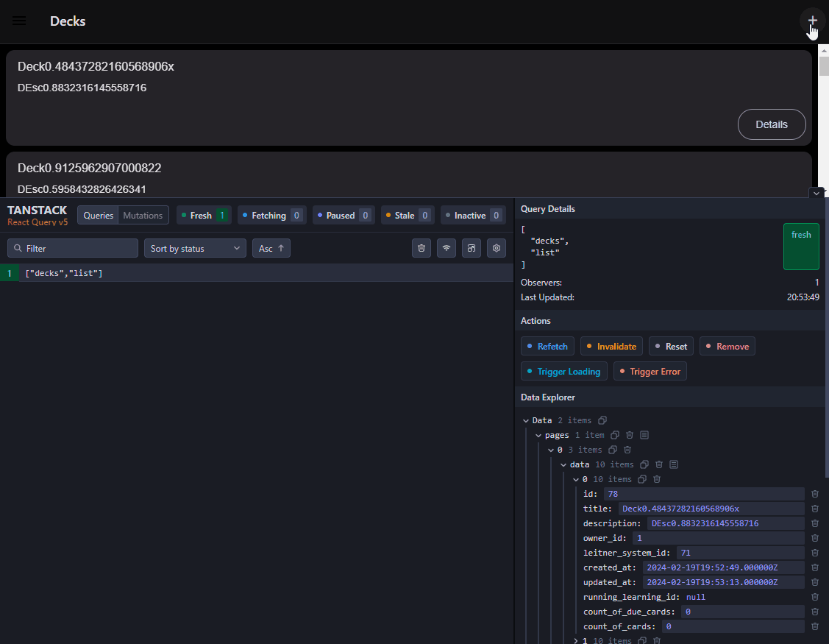Edit the leitner_system_id value 71
Screen dimensions: 829x644
(x=740, y=553)
